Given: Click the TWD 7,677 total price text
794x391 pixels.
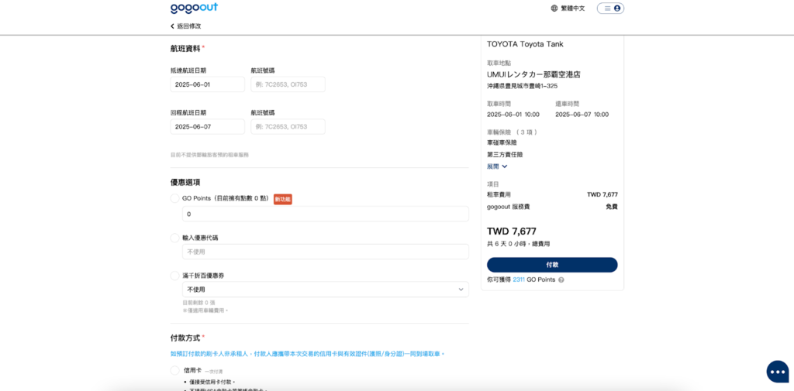Looking at the screenshot, I should [512, 232].
